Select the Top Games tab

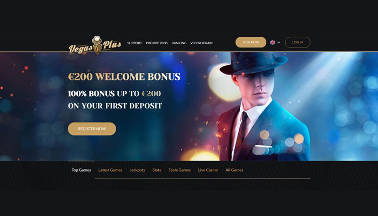(81, 170)
